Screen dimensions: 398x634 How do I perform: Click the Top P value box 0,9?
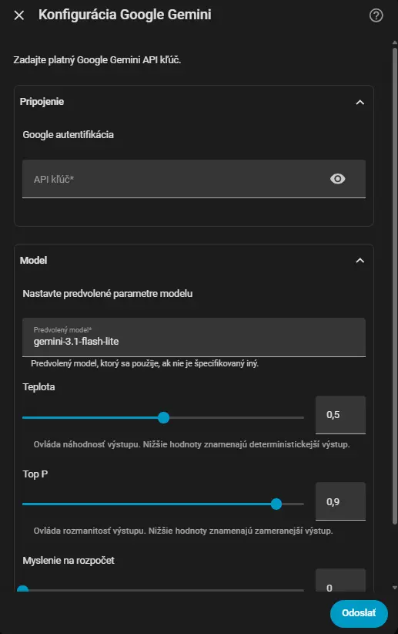click(x=340, y=501)
